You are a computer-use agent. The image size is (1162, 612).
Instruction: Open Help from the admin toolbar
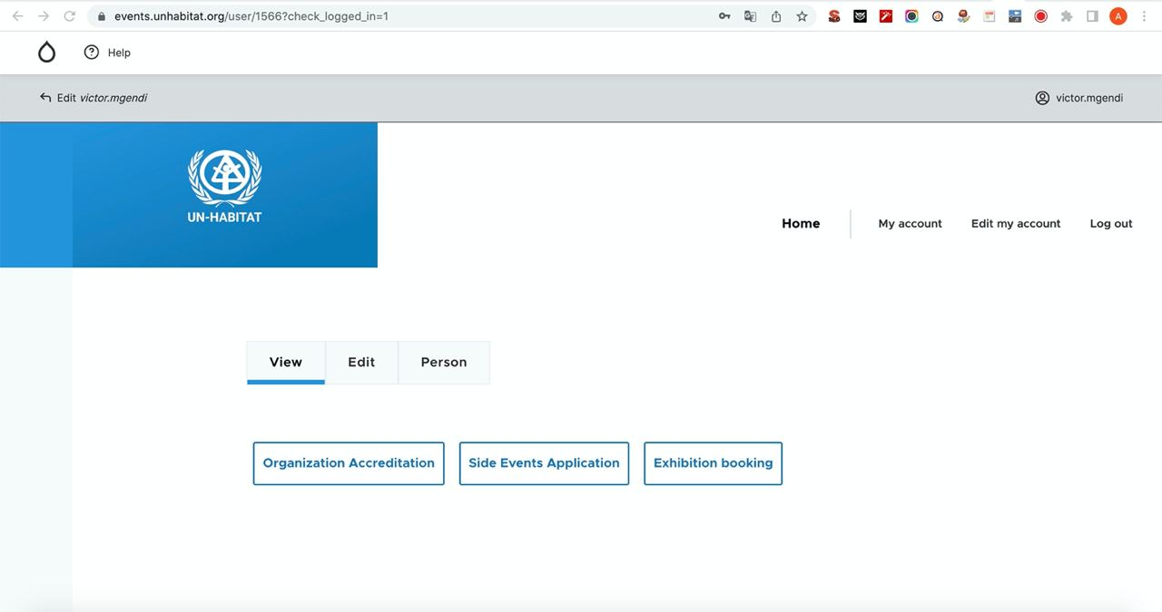[107, 53]
